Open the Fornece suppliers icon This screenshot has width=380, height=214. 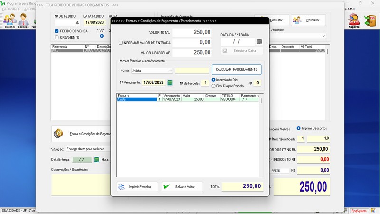(x=23, y=20)
